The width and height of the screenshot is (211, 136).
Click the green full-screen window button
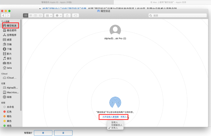[x=9, y=11]
